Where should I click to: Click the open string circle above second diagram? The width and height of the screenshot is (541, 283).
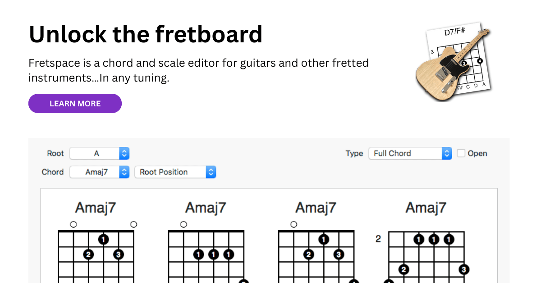point(183,224)
